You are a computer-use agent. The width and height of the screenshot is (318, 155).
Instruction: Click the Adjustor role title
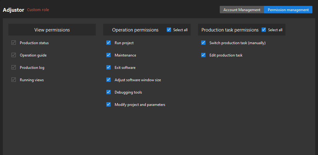coord(13,10)
